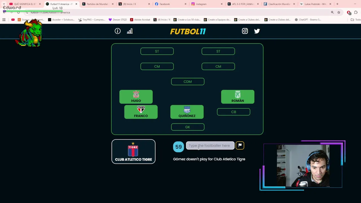Close the Facebook tab

click(185, 4)
